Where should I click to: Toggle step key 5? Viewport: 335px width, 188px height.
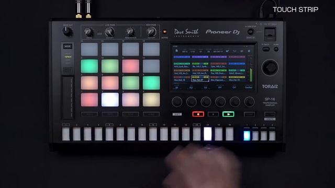(x=109, y=134)
